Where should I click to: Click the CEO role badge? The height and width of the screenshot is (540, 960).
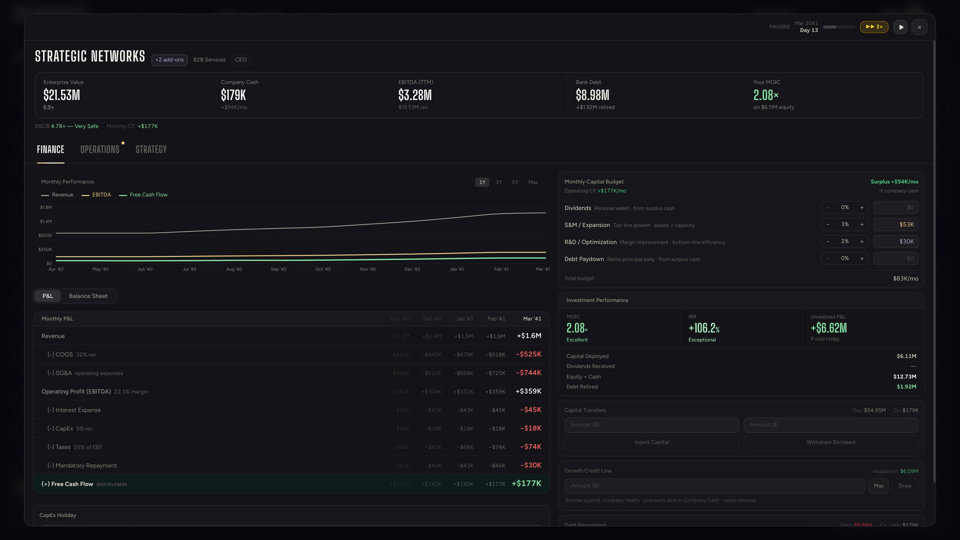point(241,60)
